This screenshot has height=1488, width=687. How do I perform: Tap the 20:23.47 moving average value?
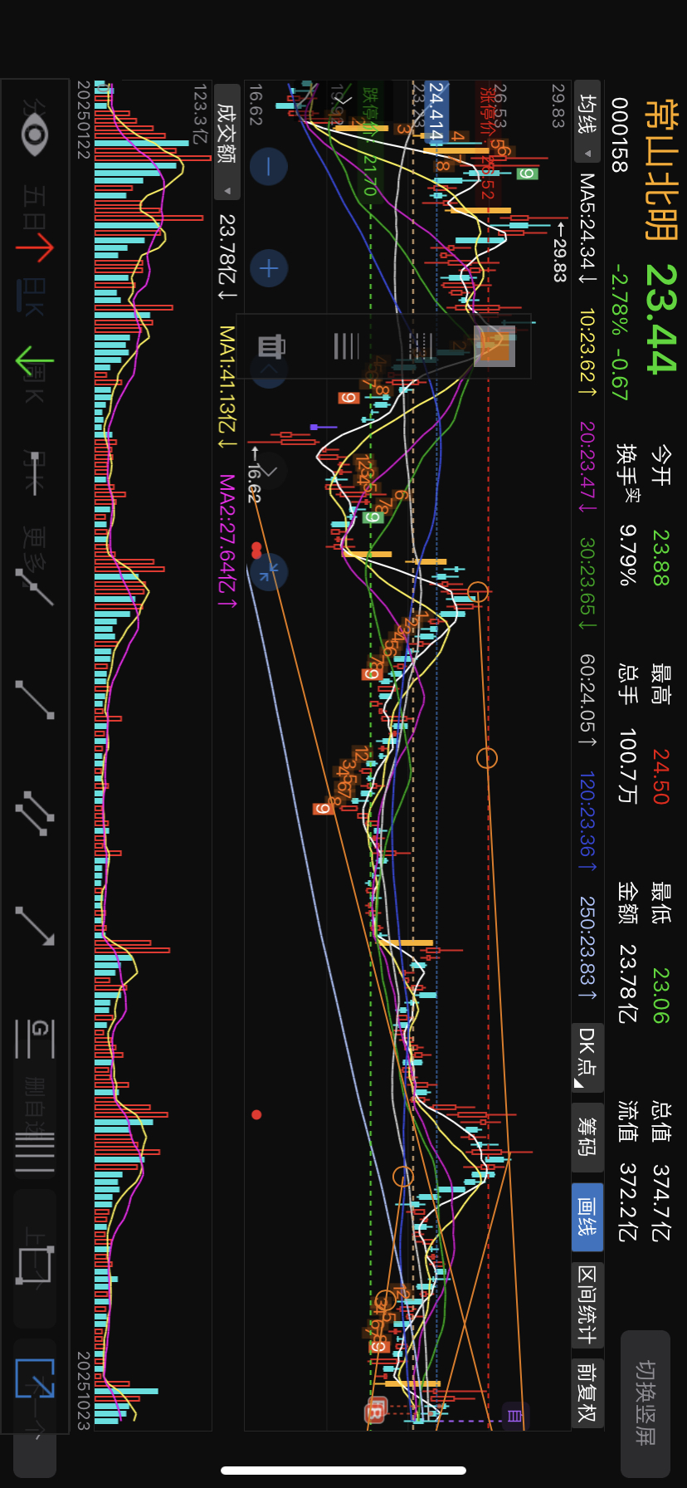pyautogui.click(x=587, y=467)
